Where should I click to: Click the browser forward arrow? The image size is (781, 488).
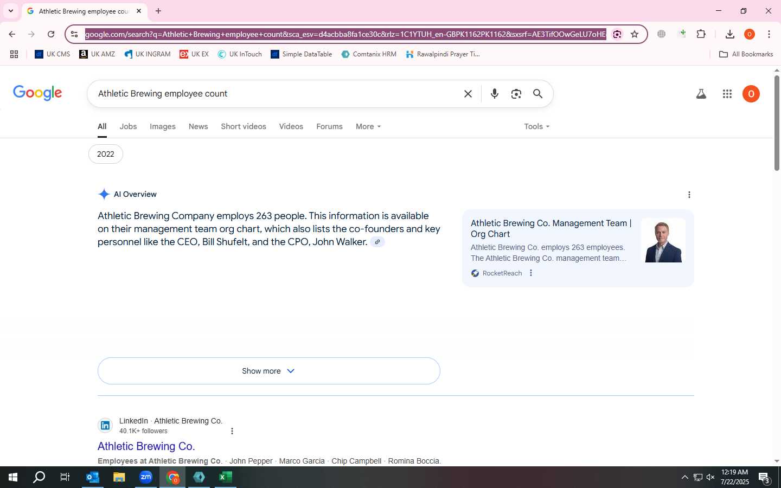(x=31, y=34)
